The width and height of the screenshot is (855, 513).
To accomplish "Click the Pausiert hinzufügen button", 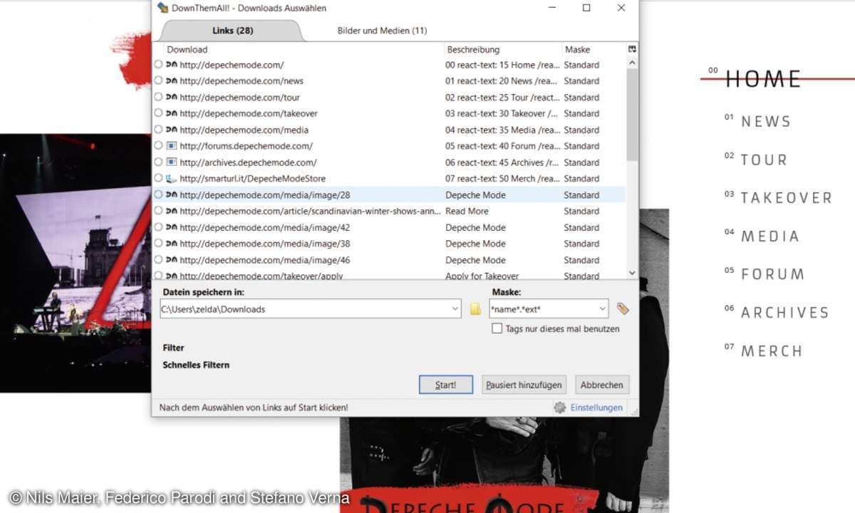I will coord(524,385).
